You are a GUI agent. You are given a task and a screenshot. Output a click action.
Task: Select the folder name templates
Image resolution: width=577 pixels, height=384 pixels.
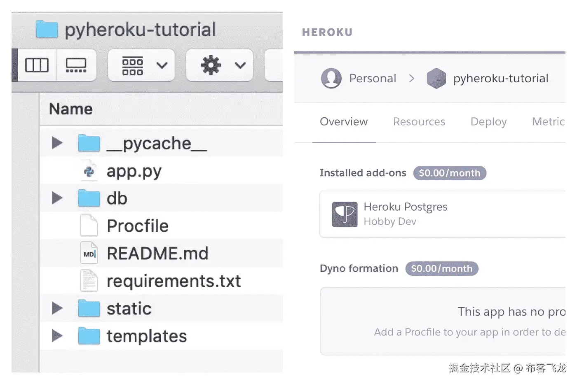[147, 337]
